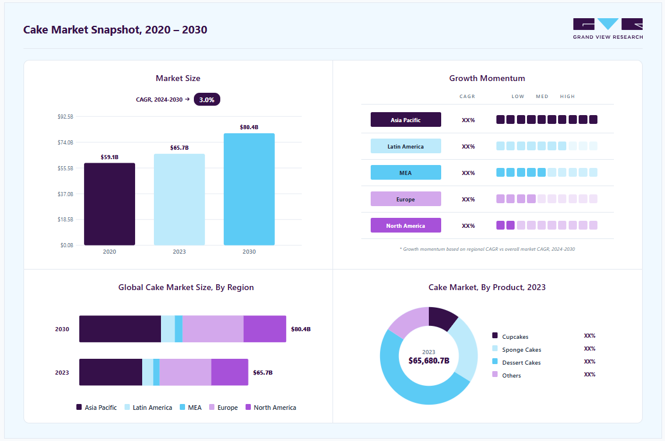Click the $92.5B y-axis label
Screen dimensions: 665x441
(65, 117)
